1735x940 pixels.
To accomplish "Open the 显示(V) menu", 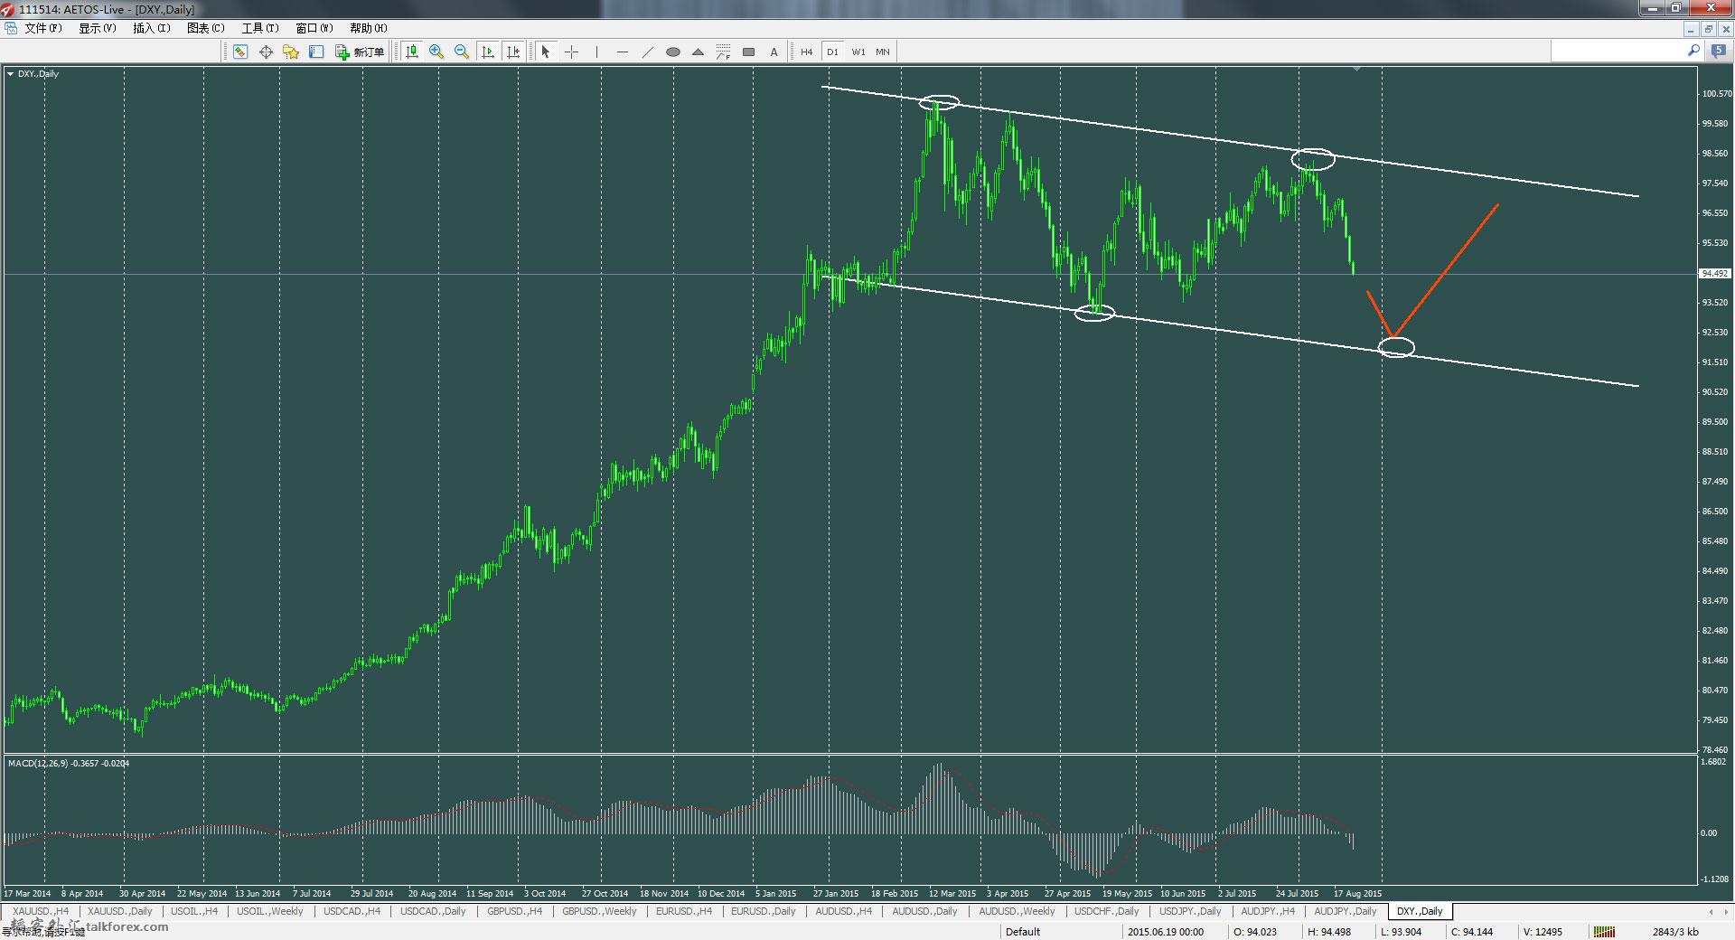I will 97,28.
